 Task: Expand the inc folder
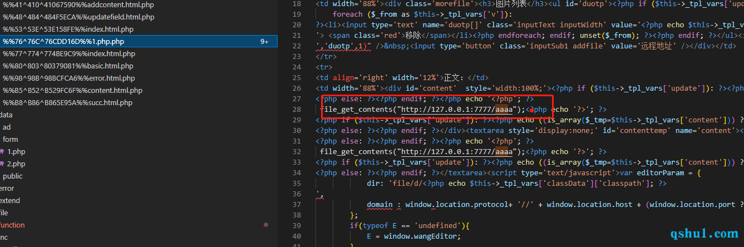tap(4, 237)
